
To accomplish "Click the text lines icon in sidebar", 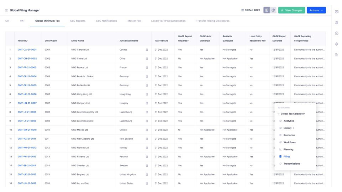I will 337,55.
